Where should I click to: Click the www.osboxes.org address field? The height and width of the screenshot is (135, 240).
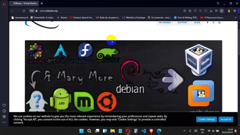(49, 11)
